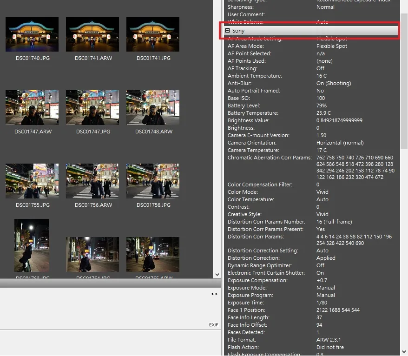Click the metadata panel scrollbar thumb
The height and width of the screenshot is (356, 408).
[404, 81]
